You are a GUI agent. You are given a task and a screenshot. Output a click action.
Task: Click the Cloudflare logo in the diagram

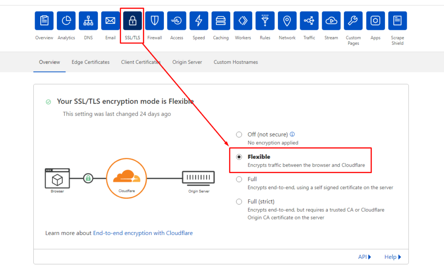[x=127, y=178]
